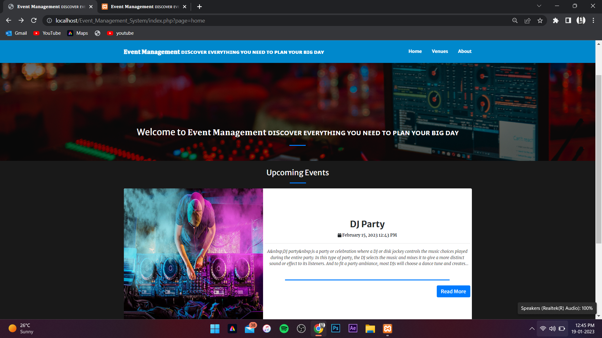Image resolution: width=602 pixels, height=338 pixels.
Task: Open the tab search dropdown chevron
Action: click(x=539, y=6)
